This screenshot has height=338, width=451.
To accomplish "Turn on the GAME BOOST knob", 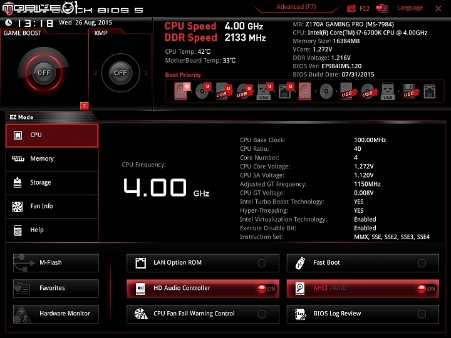I will point(44,73).
